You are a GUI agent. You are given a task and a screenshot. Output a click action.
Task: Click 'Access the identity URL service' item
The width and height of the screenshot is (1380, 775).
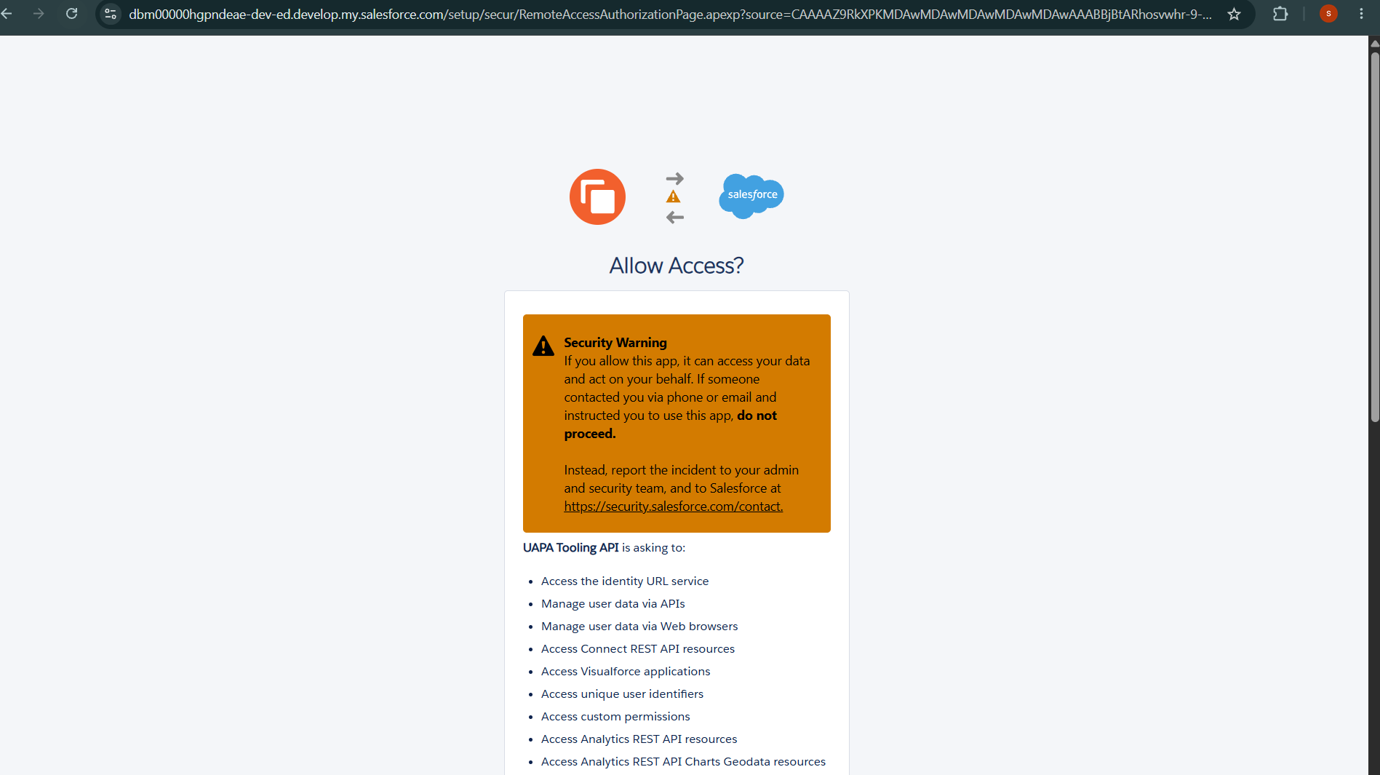pos(625,581)
